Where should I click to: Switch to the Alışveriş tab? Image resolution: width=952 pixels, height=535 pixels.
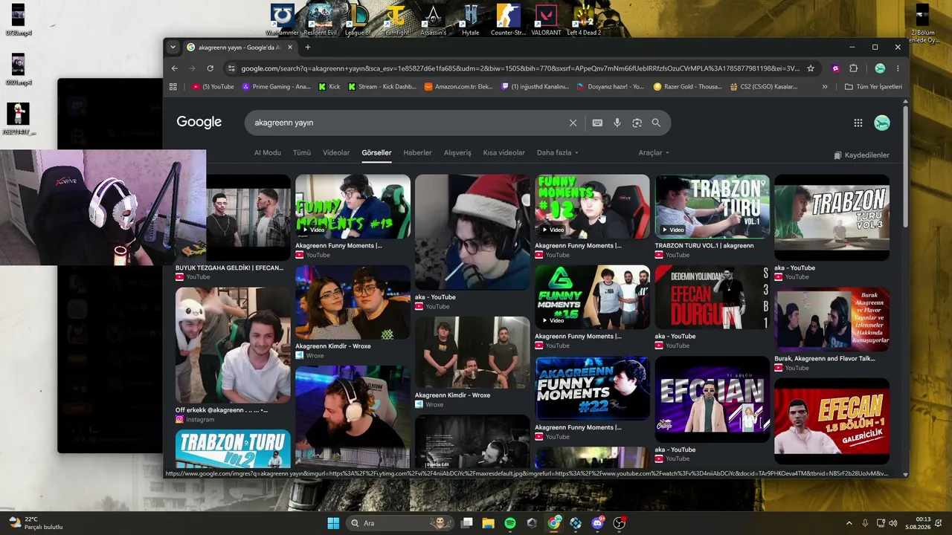(x=457, y=153)
